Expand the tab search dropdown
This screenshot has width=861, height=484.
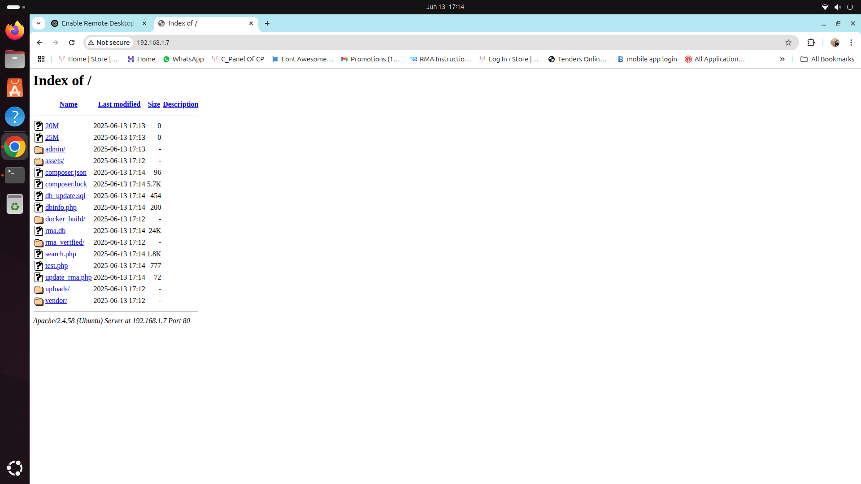tap(39, 23)
